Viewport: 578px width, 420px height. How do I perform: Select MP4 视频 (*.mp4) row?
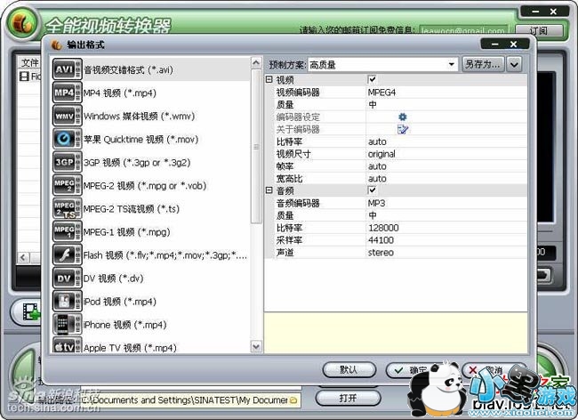coord(151,93)
